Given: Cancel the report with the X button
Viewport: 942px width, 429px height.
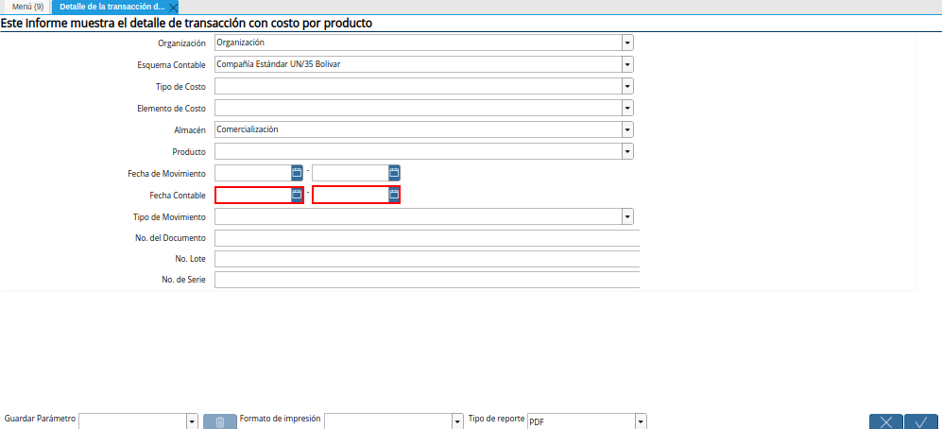Looking at the screenshot, I should [x=885, y=421].
